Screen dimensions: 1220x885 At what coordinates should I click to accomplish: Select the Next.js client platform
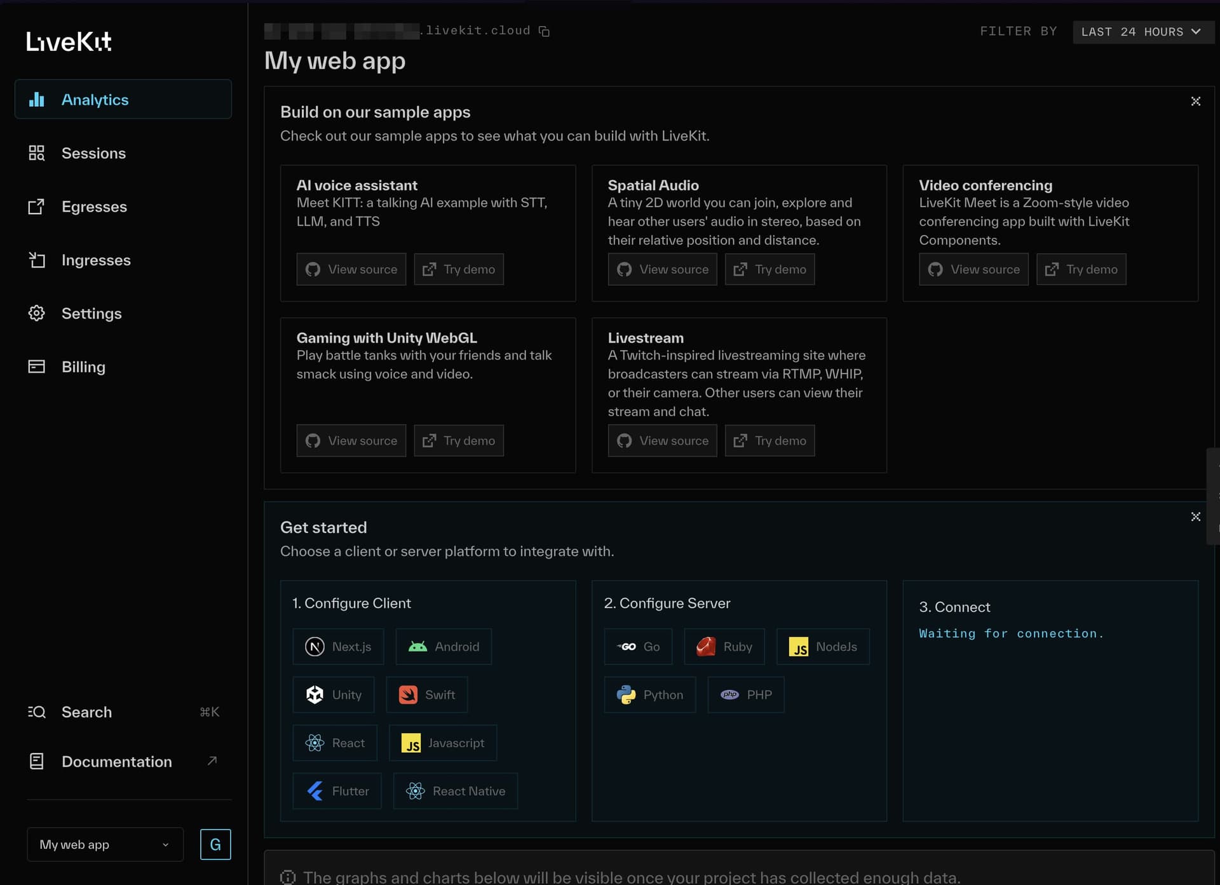point(338,647)
